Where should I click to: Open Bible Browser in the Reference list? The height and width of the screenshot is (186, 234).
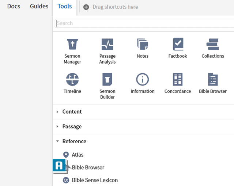[88, 168]
